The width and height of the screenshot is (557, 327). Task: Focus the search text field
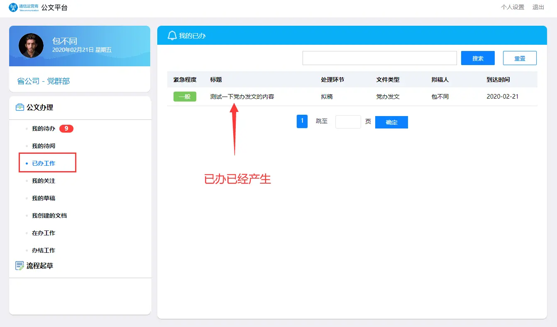tap(380, 58)
